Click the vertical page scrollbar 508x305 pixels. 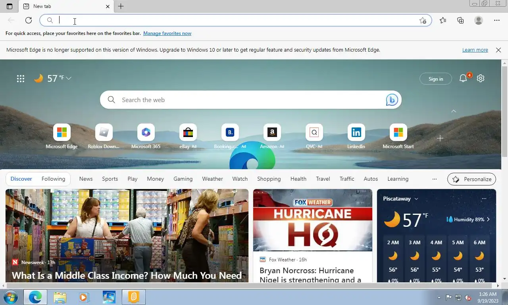(x=504, y=112)
